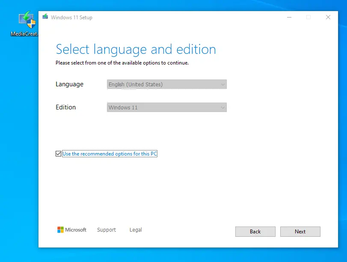The image size is (347, 262).
Task: Open the Edition dropdown
Action: click(166, 107)
